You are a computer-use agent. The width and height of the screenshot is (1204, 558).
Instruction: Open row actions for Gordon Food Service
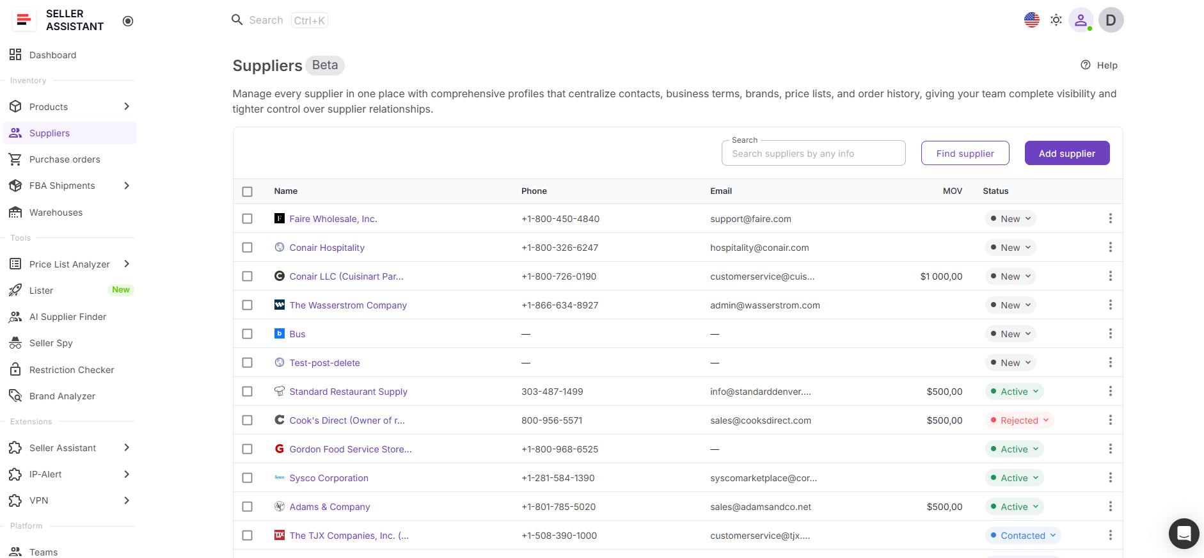tap(1111, 449)
